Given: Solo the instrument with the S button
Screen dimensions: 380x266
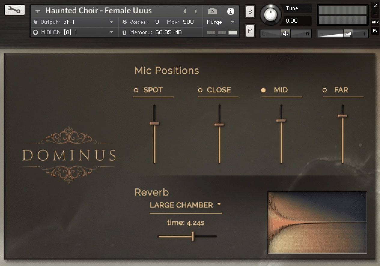Looking at the screenshot, I should [x=250, y=11].
